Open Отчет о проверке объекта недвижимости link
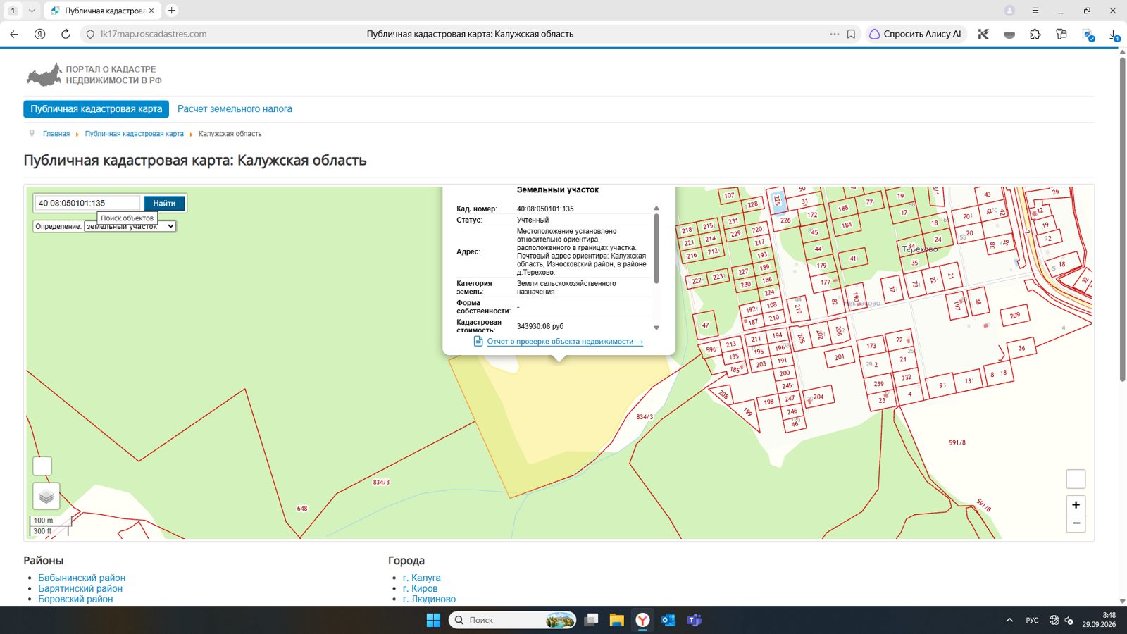 pos(565,342)
